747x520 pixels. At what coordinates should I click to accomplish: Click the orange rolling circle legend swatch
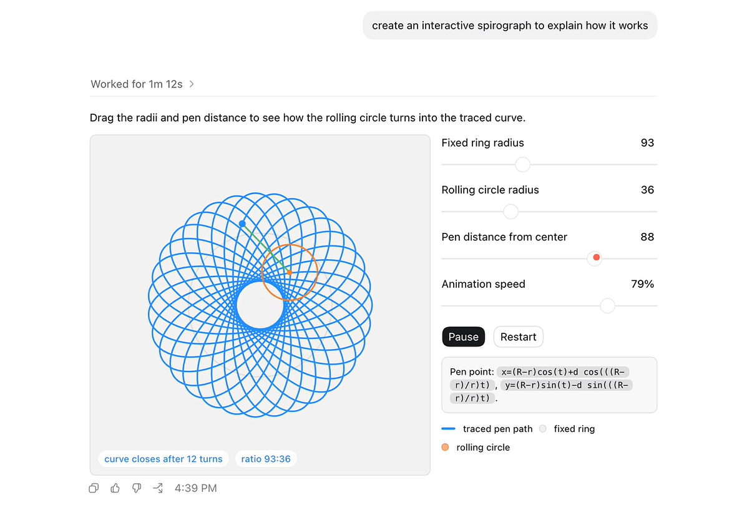pos(445,447)
